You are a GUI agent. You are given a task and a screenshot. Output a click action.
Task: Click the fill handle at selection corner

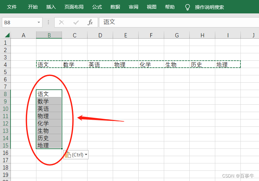[62, 149]
